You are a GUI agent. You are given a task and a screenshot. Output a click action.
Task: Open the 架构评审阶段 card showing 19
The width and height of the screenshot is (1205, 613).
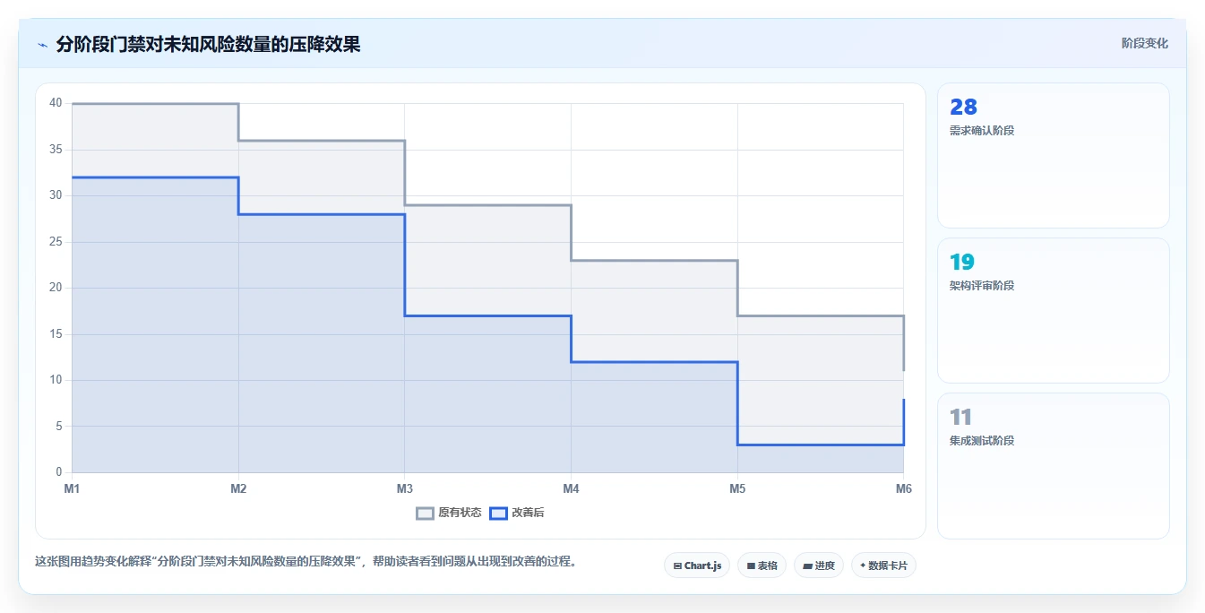point(1054,311)
